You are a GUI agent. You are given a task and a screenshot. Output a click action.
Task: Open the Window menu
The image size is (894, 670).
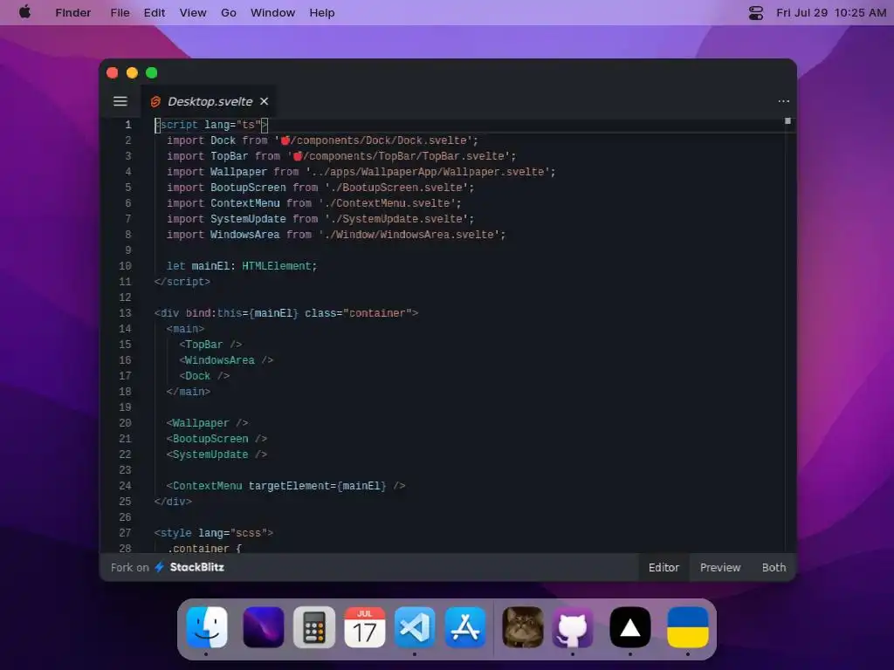272,12
